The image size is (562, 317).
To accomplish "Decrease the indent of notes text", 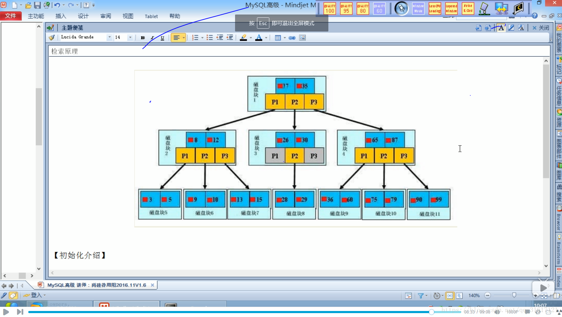I will [x=219, y=38].
